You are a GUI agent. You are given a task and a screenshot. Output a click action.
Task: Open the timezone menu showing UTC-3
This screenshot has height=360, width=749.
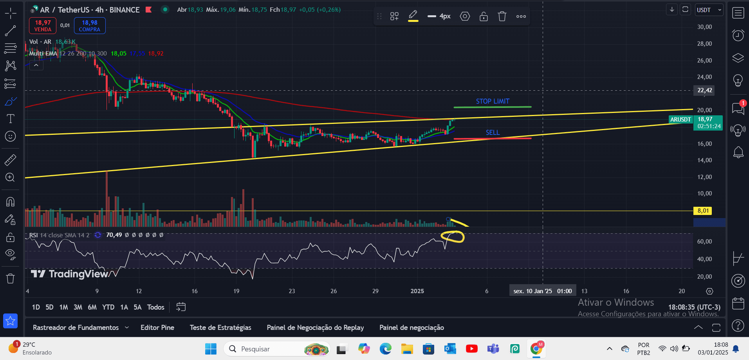[694, 307]
